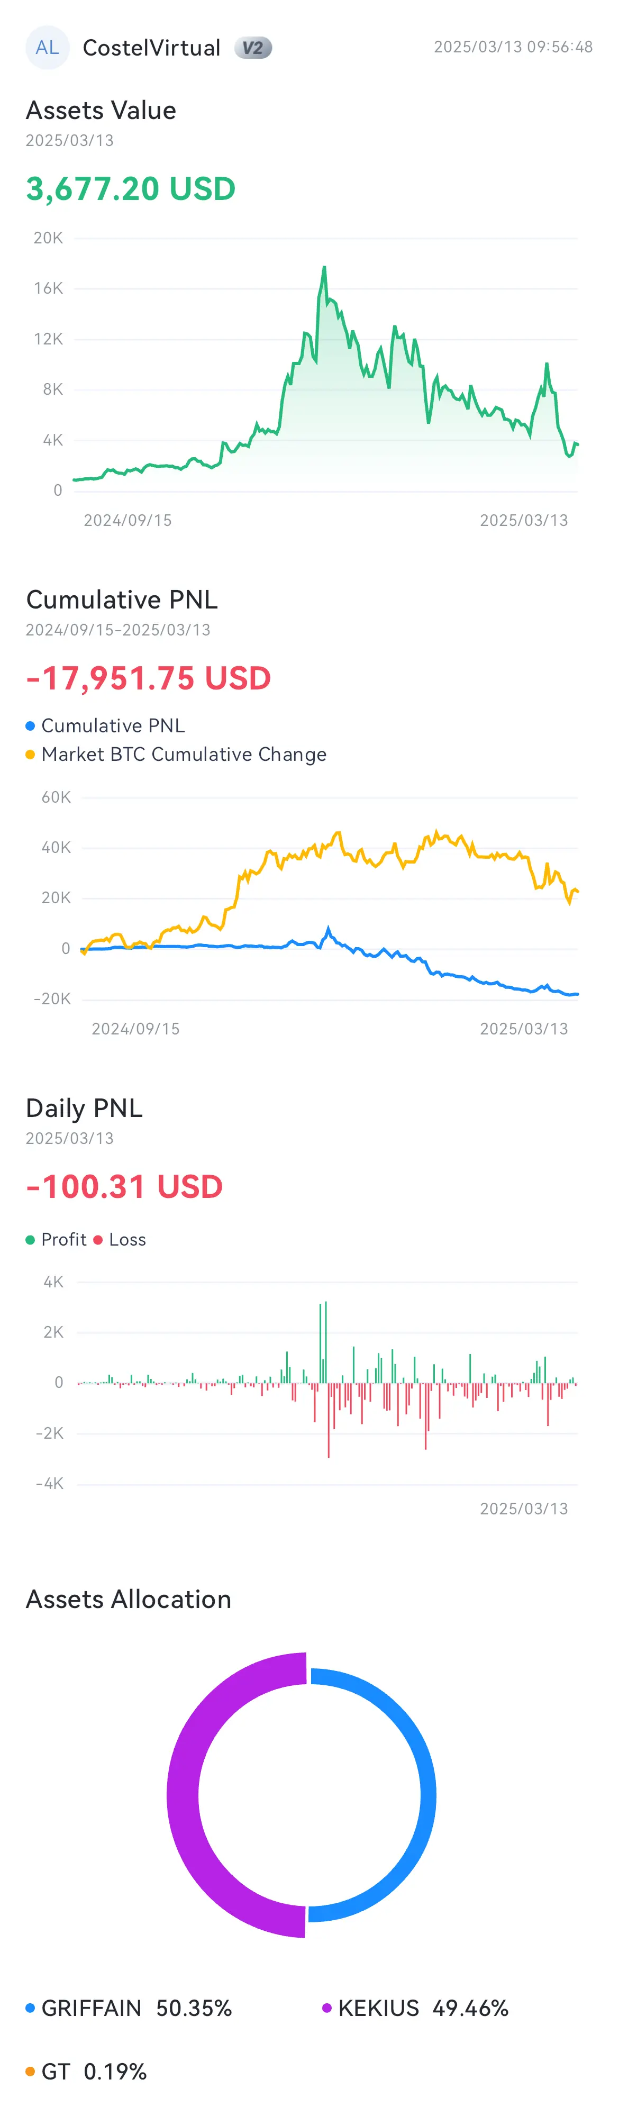Viewport: 619px width, 2116px height.
Task: Click the KEKIUS purple legend dot
Action: point(327,2008)
